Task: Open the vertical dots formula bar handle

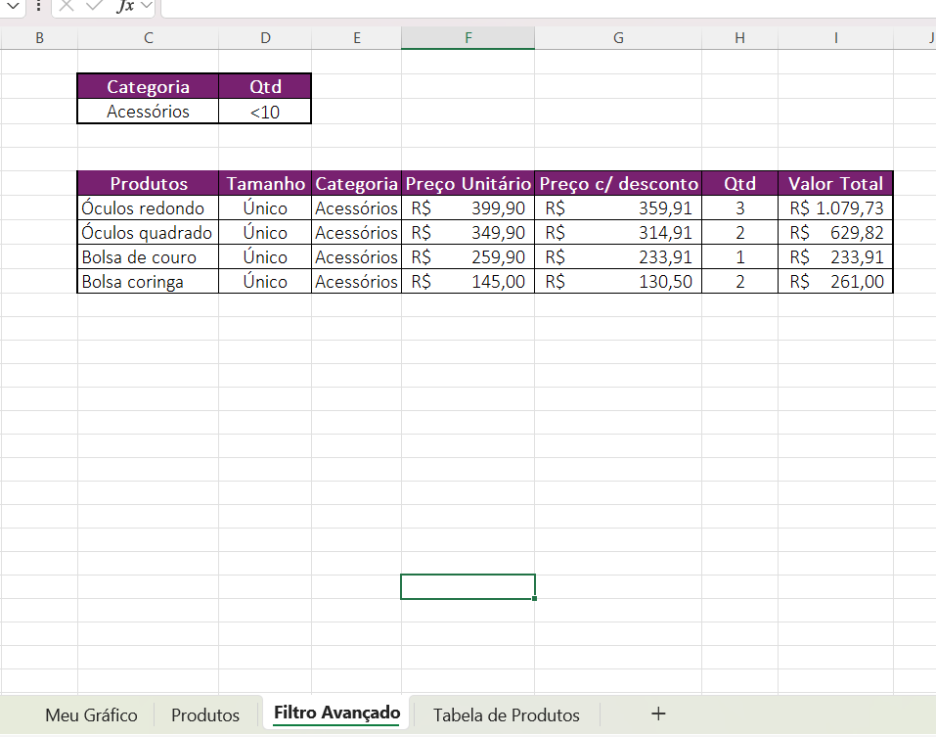Action: [x=38, y=6]
